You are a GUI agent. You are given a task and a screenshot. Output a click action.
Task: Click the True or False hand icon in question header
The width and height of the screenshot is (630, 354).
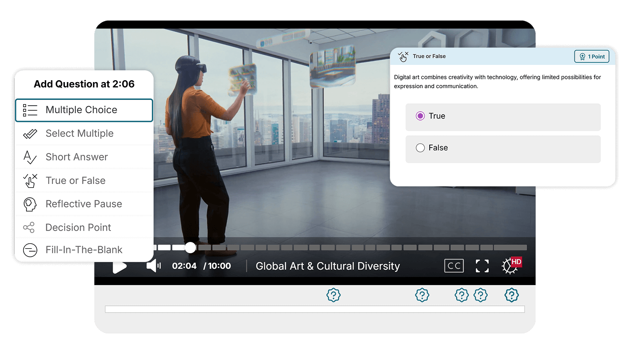pyautogui.click(x=404, y=56)
